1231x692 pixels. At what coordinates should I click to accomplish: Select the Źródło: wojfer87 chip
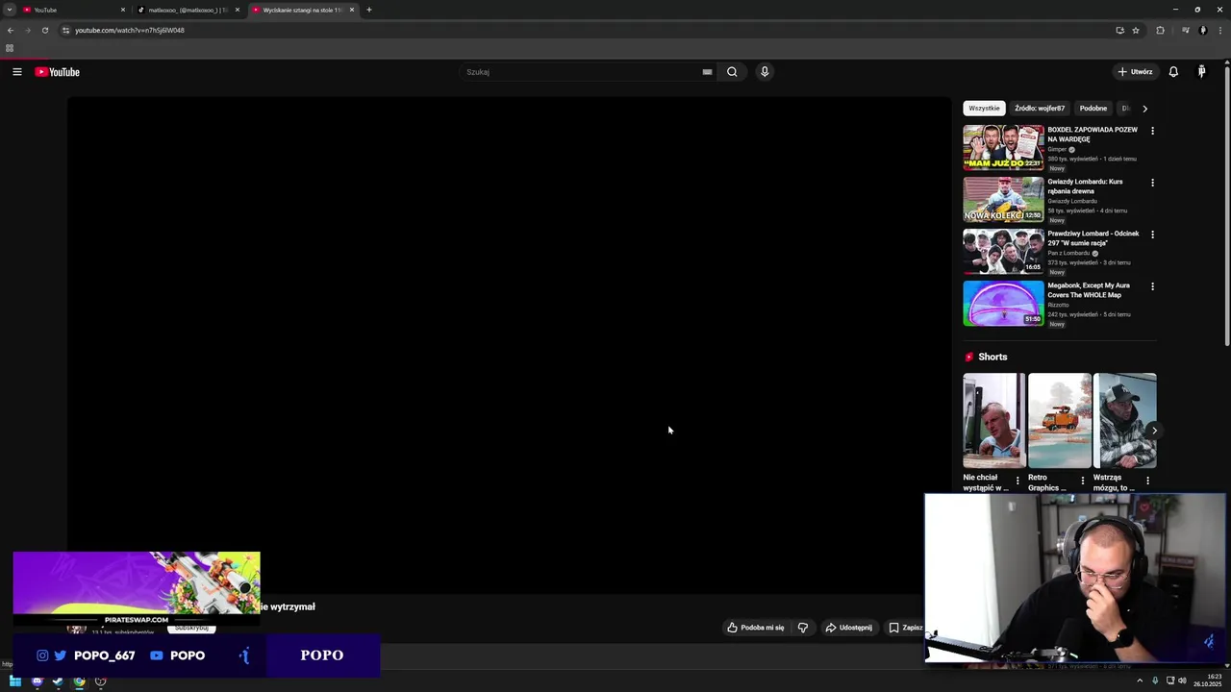[x=1040, y=109]
